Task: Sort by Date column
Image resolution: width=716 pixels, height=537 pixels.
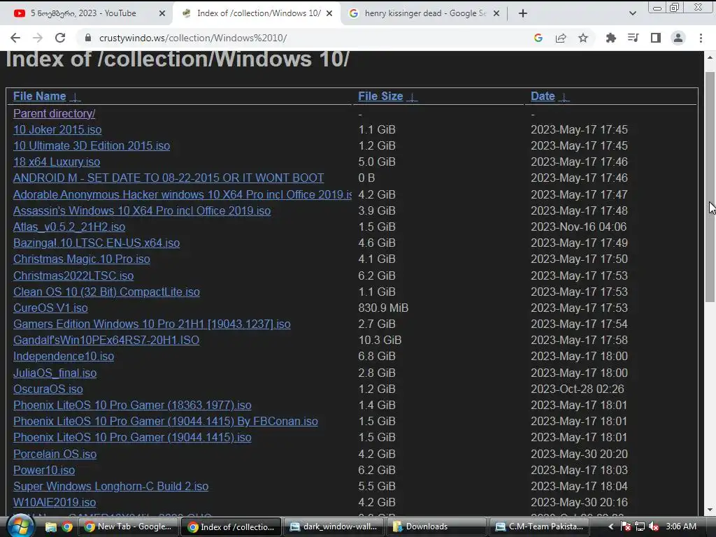Action: (543, 96)
